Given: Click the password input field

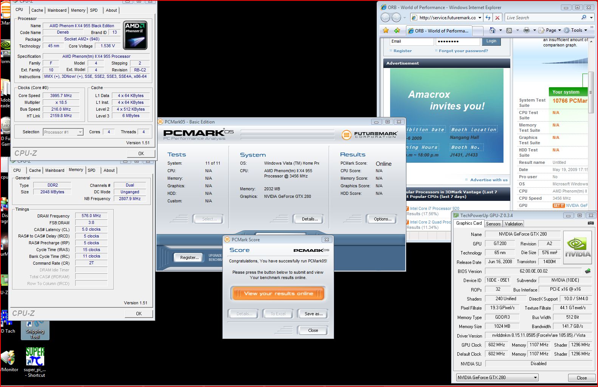Looking at the screenshot, I should 458,41.
